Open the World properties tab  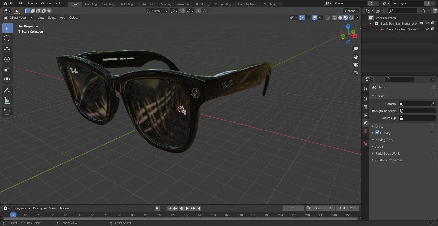366,131
